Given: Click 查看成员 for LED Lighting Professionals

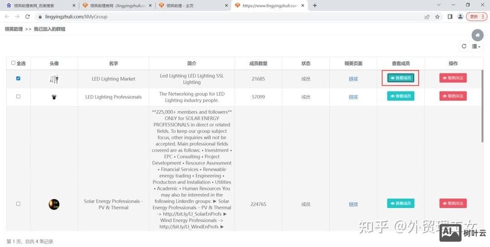Looking at the screenshot, I should click(x=401, y=96).
